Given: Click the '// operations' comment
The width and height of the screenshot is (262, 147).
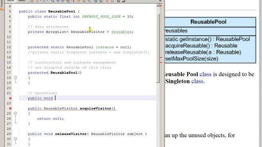Looking at the screenshot, I should pyautogui.click(x=43, y=93).
